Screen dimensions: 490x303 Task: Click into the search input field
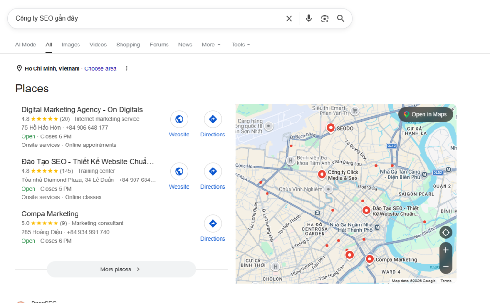(x=144, y=19)
